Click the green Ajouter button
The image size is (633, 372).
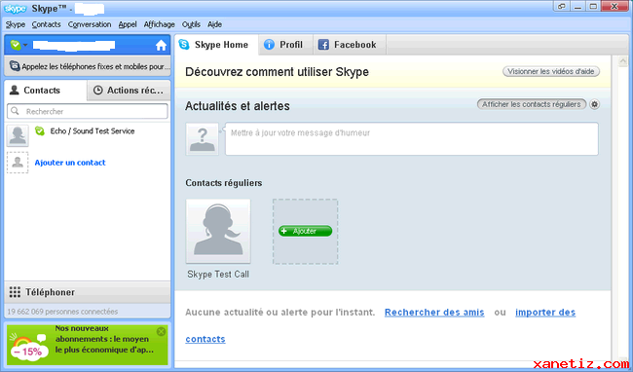click(305, 231)
